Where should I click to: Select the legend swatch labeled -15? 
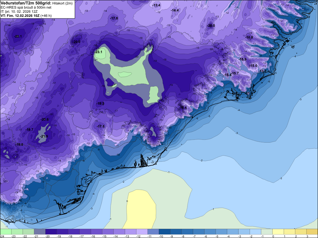click(x=108, y=232)
